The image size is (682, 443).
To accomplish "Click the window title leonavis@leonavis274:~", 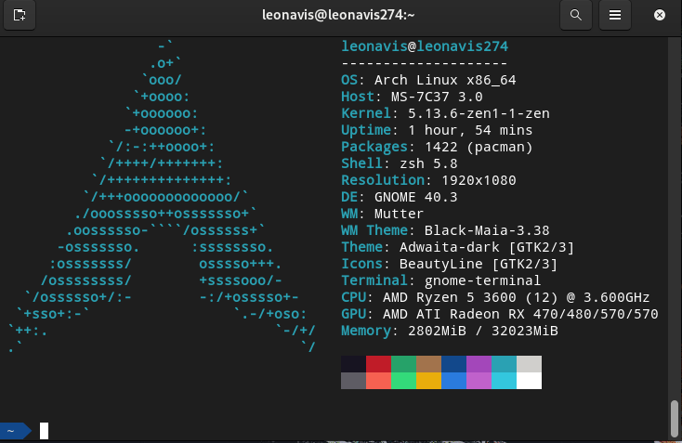I will coord(338,15).
